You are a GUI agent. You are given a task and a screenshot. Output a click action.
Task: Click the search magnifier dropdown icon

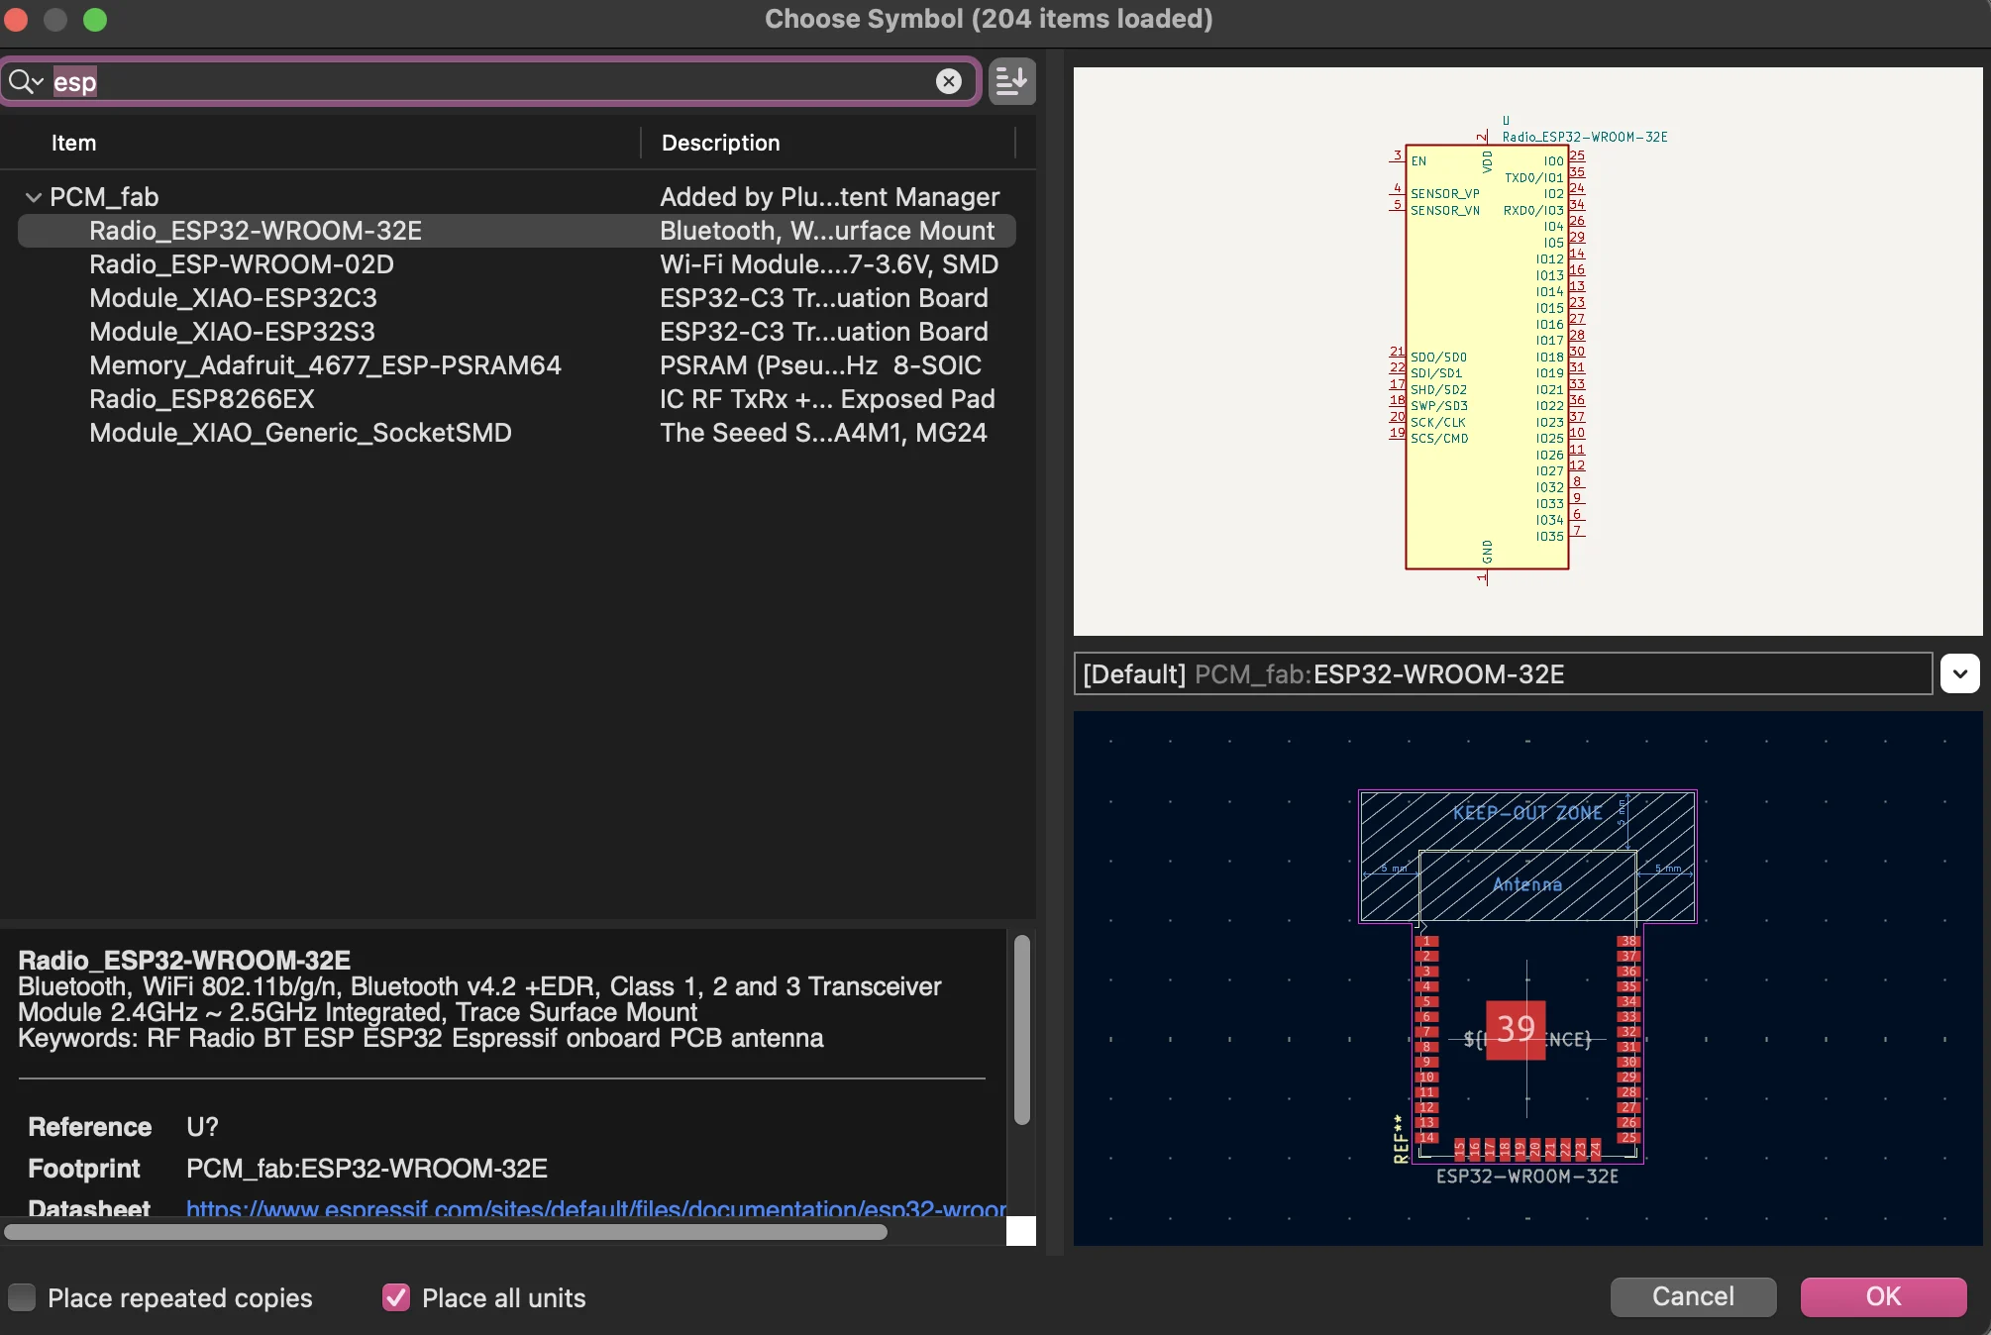(26, 81)
